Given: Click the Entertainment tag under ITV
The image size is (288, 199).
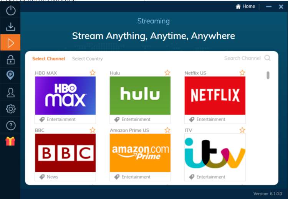Looking at the screenshot, I should (207, 177).
